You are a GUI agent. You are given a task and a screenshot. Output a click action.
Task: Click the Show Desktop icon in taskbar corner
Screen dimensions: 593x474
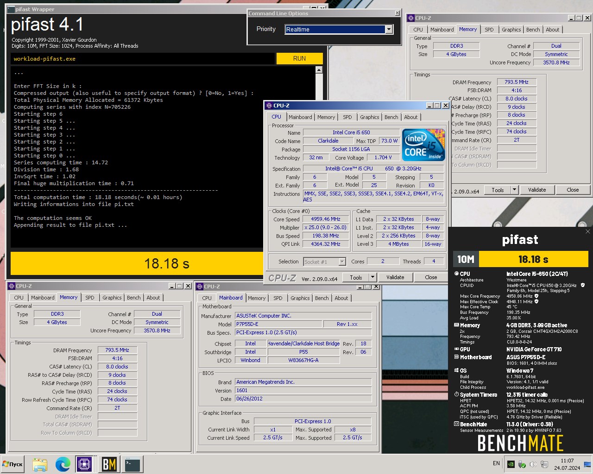point(587,464)
